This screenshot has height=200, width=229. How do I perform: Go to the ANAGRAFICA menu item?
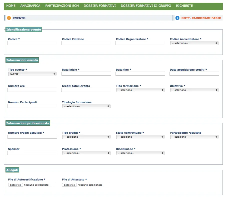point(30,6)
